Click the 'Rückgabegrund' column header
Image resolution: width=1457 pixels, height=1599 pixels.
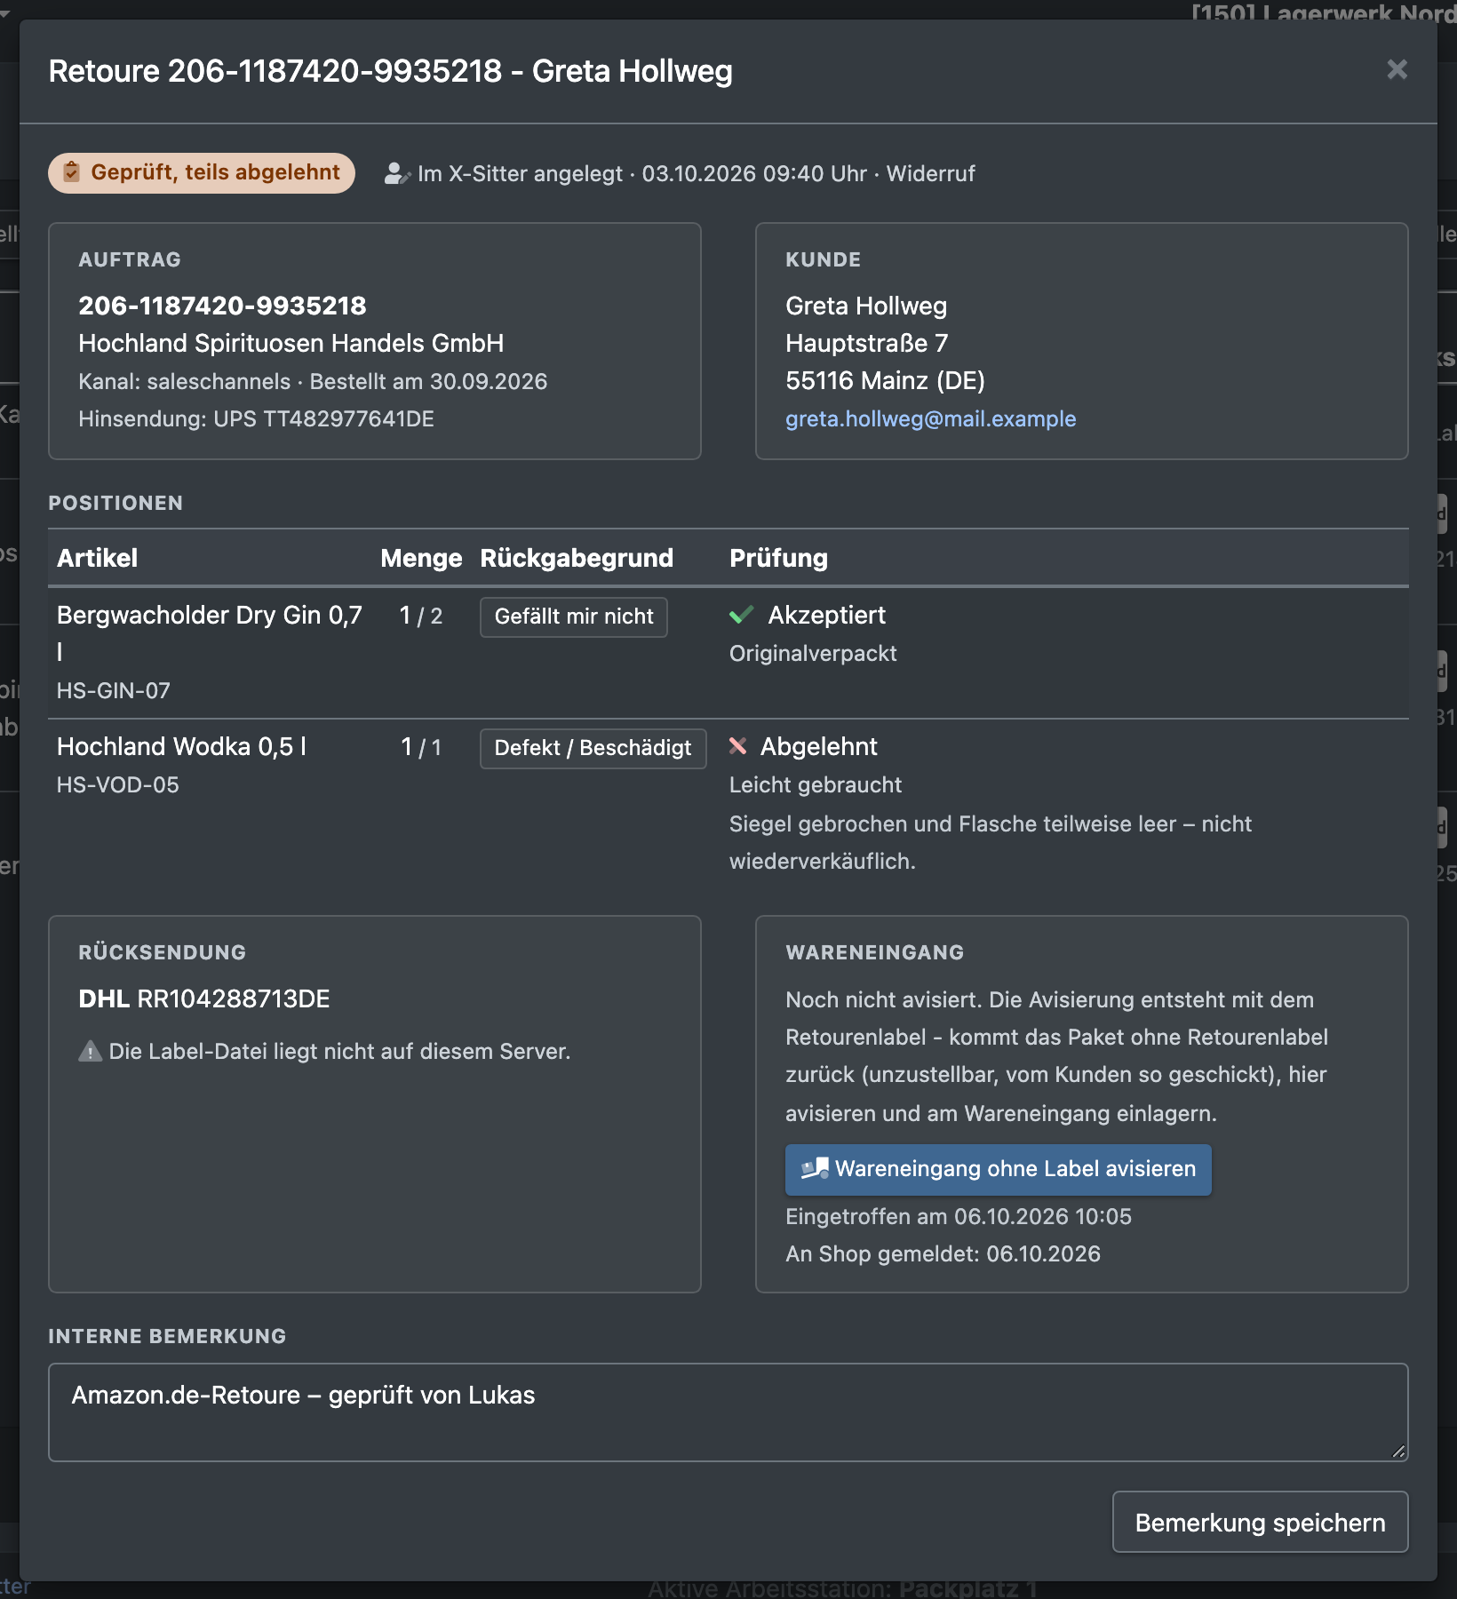(577, 558)
